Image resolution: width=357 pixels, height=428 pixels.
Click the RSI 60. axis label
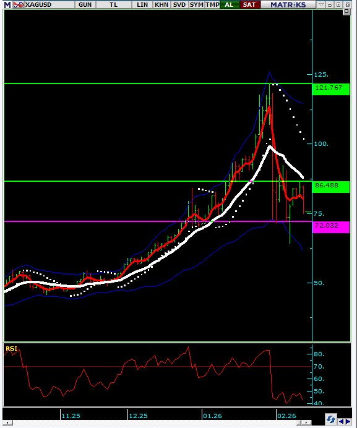point(319,379)
